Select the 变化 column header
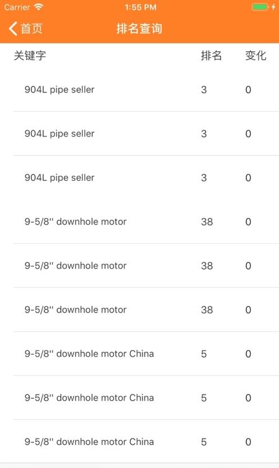Viewport: 279px width, 468px height. (x=256, y=56)
